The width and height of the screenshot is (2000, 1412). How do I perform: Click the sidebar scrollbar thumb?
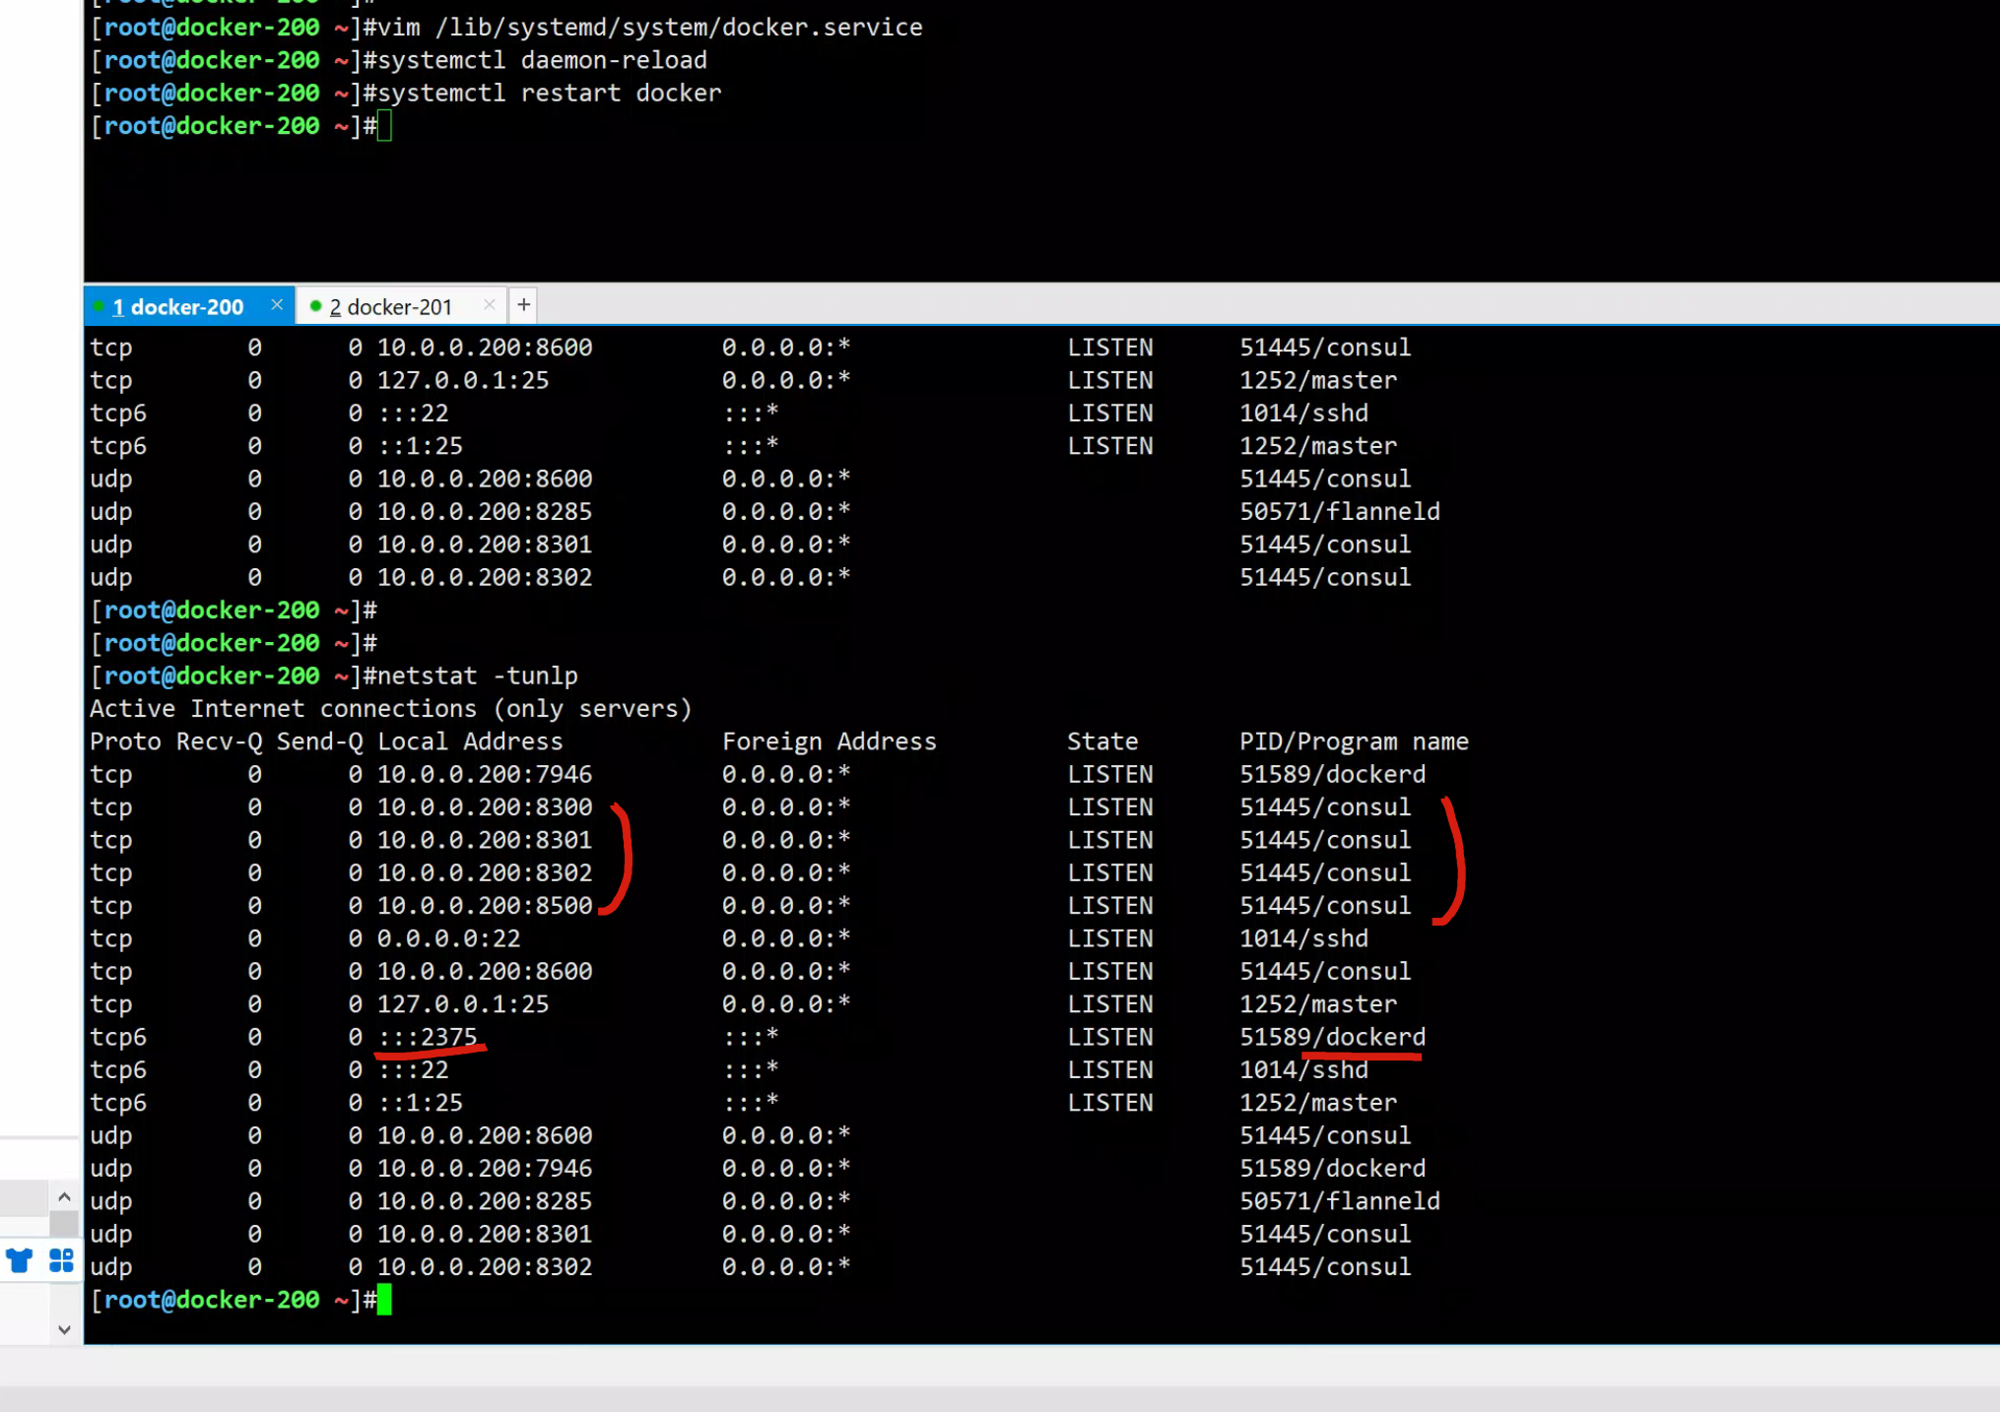[64, 1224]
